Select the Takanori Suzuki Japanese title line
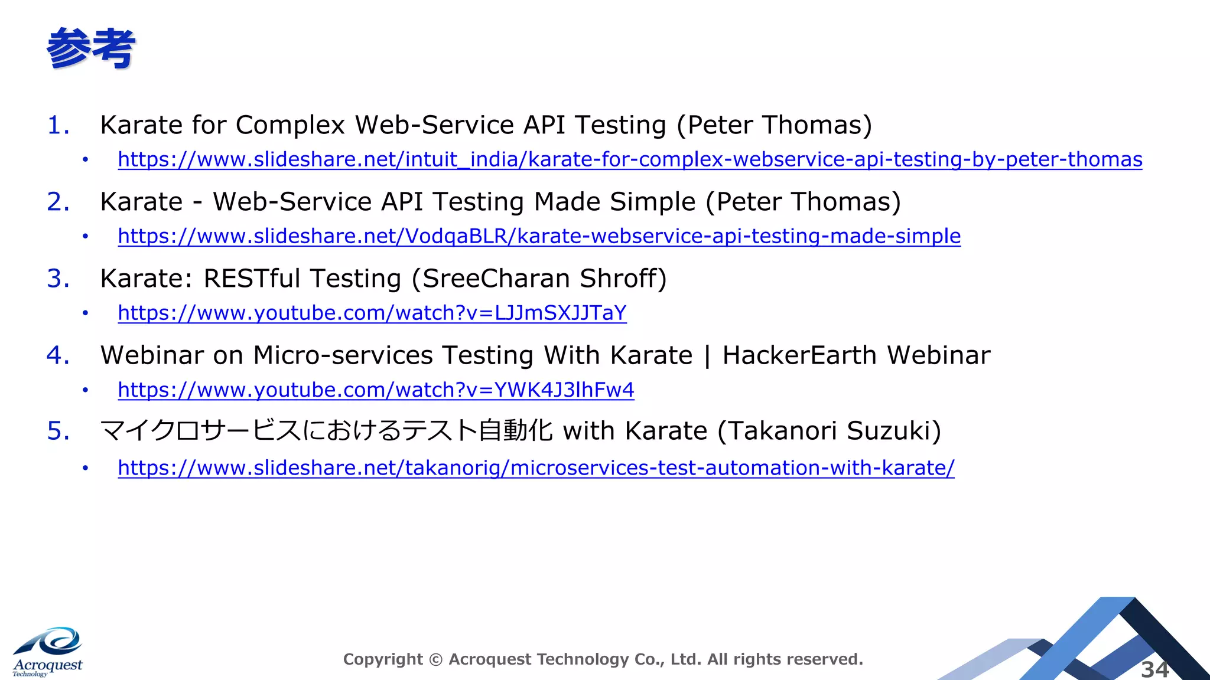This screenshot has width=1210, height=680. 520,431
